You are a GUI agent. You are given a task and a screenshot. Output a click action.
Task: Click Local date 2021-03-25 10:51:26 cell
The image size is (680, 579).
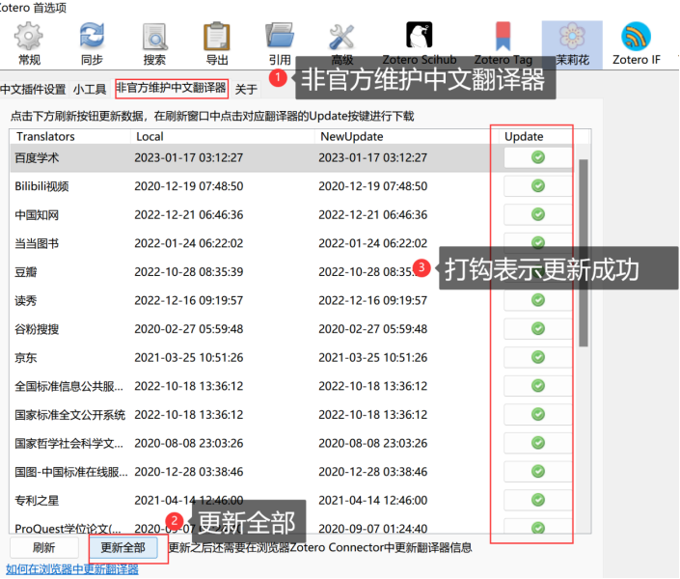(189, 358)
